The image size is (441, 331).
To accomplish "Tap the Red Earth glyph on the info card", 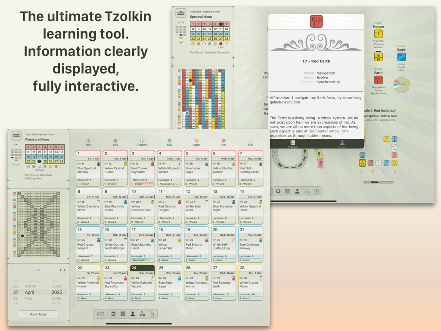I will pyautogui.click(x=317, y=21).
